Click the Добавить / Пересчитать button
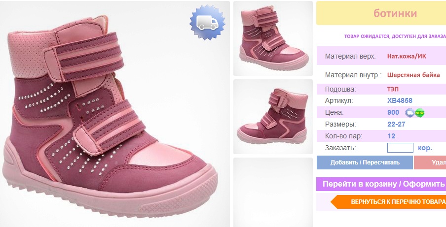Screen dimensions: 446x227 (365, 162)
